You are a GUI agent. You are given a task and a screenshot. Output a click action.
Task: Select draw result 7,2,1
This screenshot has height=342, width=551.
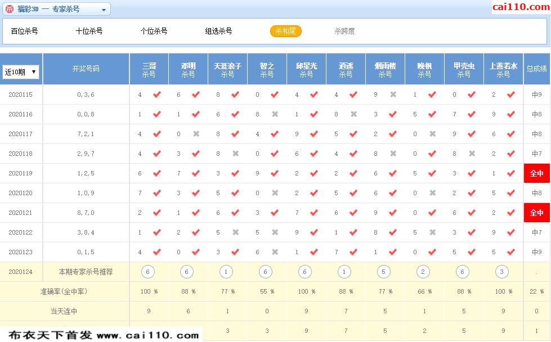click(x=86, y=134)
